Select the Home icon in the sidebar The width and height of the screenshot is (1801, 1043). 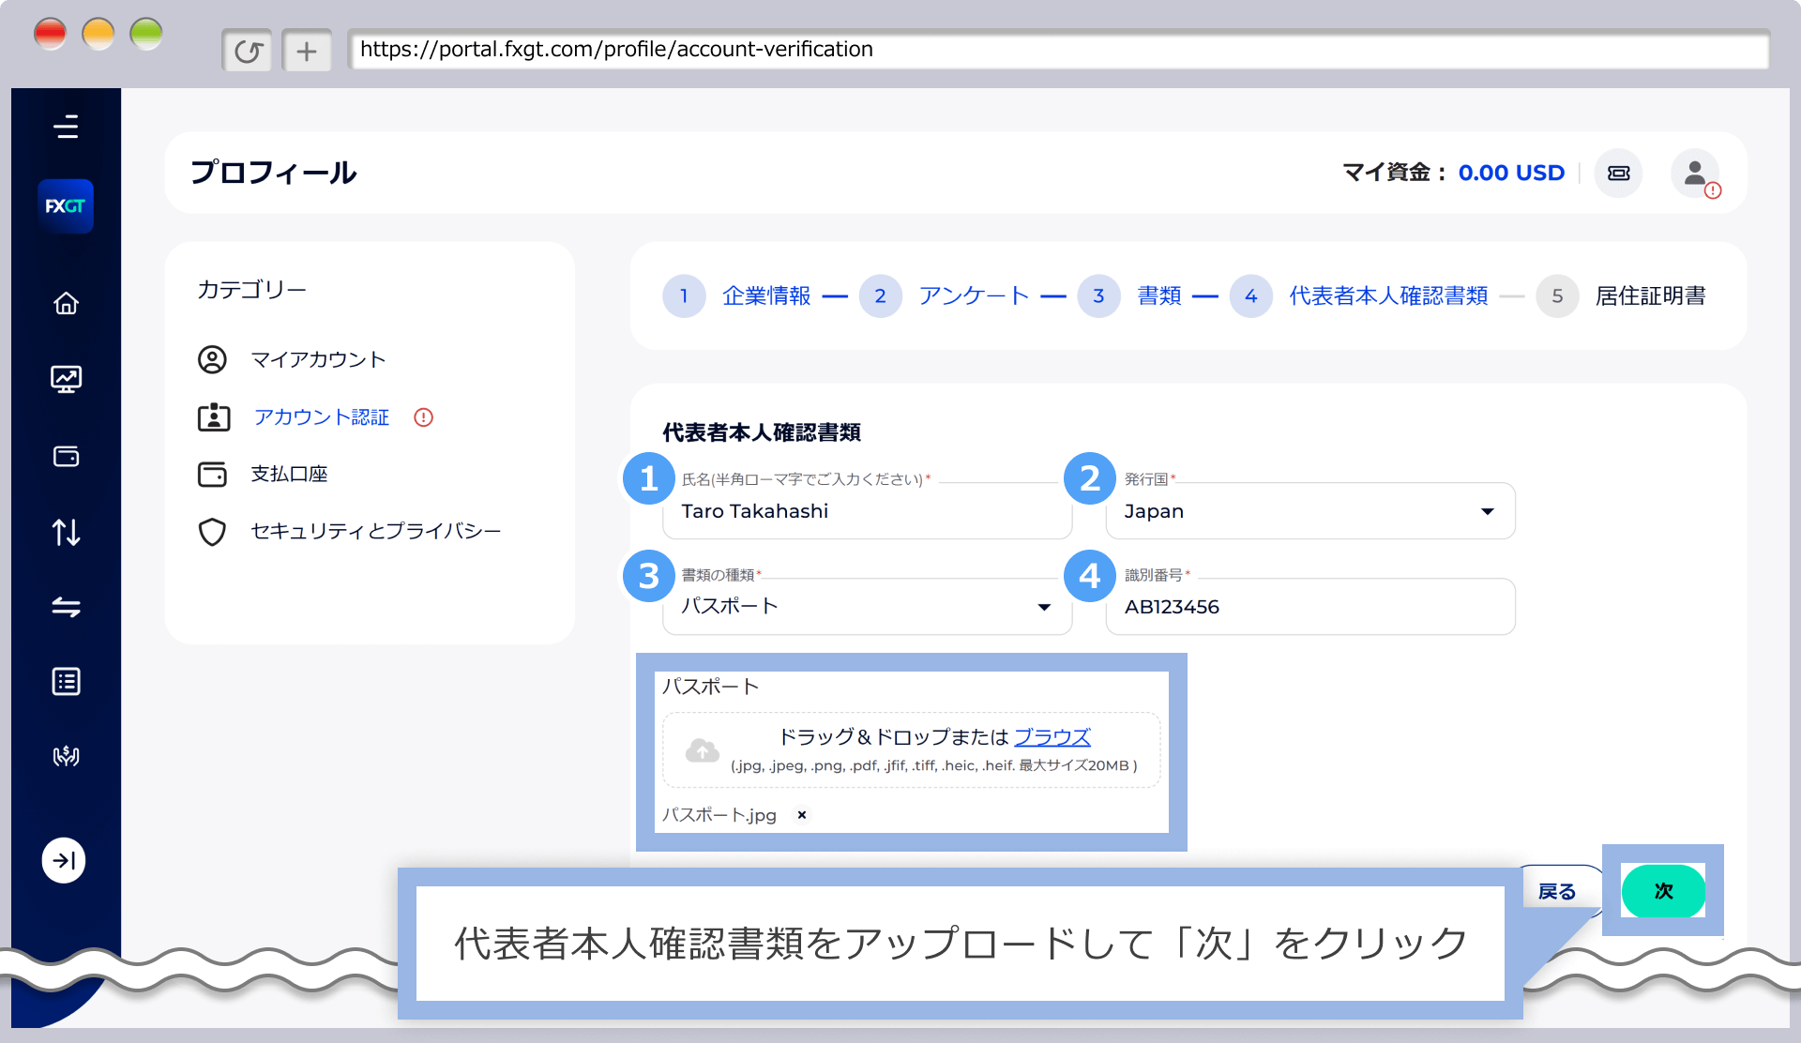point(66,303)
